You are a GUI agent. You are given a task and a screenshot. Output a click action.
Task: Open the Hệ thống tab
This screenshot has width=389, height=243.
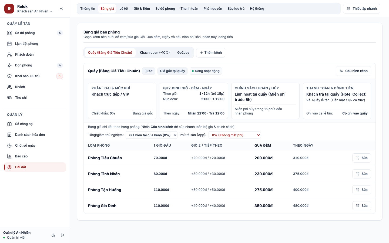257,9
